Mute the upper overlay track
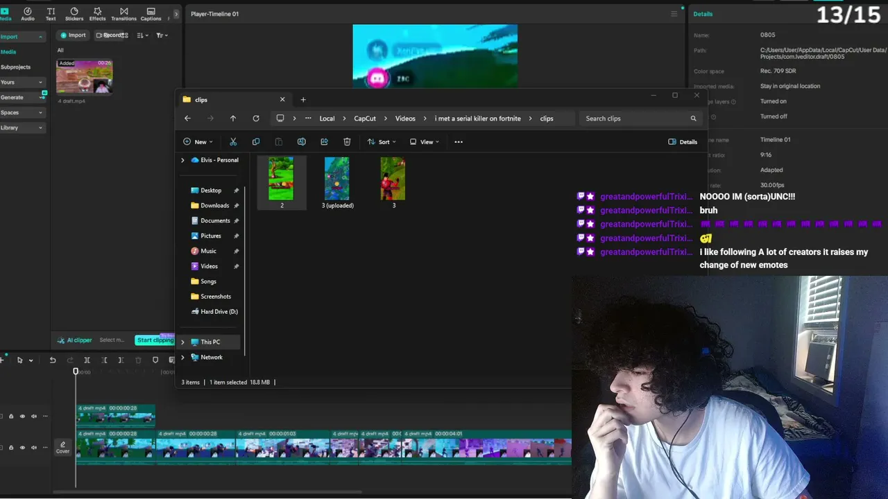This screenshot has height=499, width=888. click(x=34, y=417)
